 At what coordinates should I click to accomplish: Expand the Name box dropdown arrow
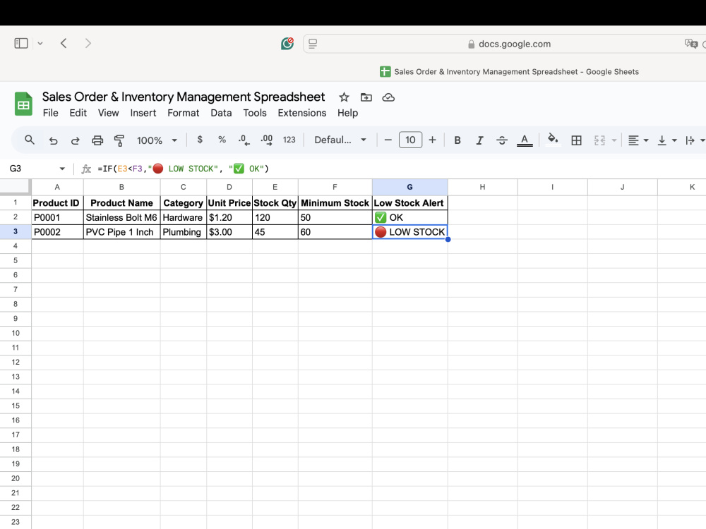click(62, 169)
